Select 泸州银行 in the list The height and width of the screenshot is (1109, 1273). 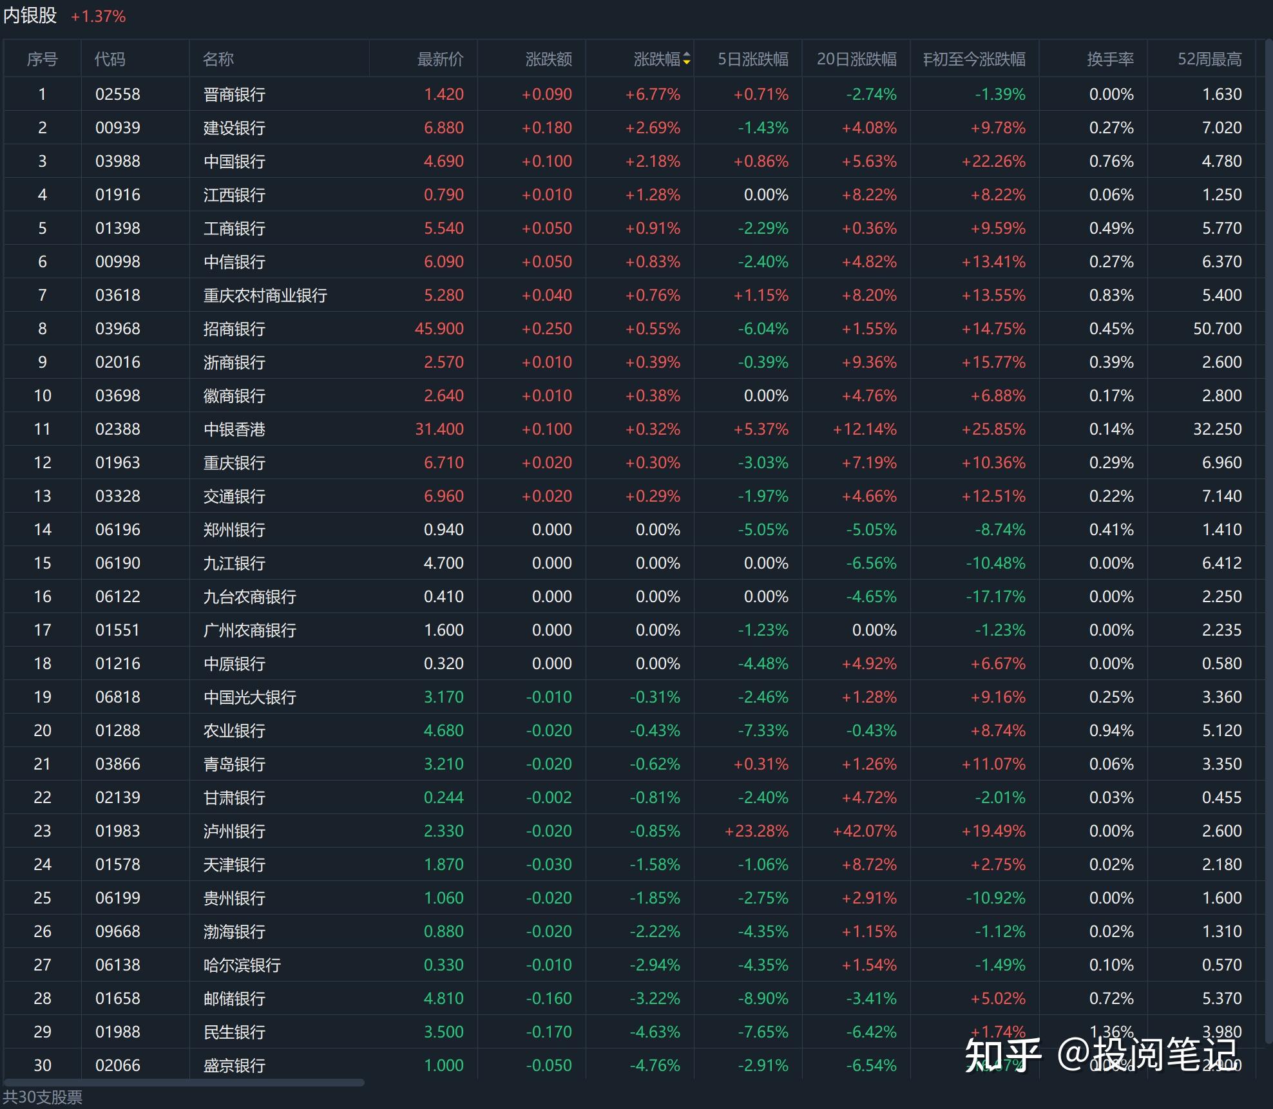pyautogui.click(x=235, y=831)
